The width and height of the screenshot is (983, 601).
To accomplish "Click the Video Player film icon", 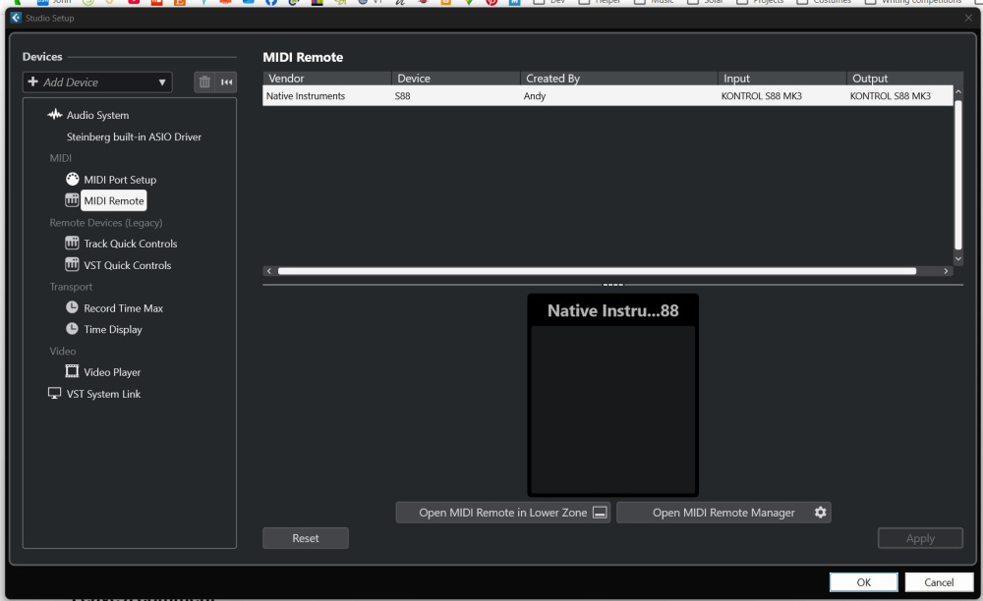I will [72, 371].
